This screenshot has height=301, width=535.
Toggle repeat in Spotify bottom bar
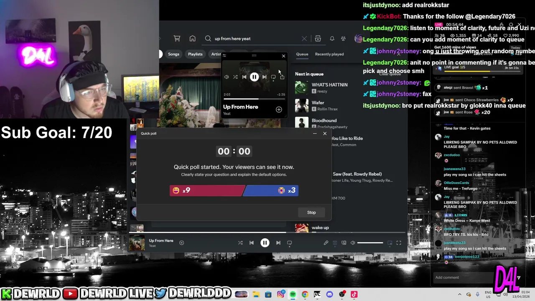tap(289, 242)
